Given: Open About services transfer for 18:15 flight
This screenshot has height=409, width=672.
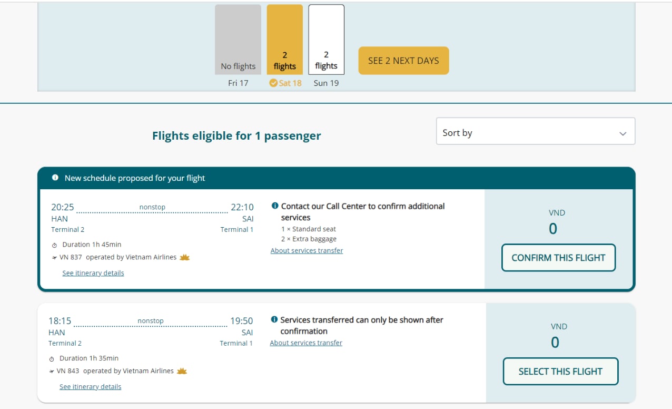Looking at the screenshot, I should point(306,343).
